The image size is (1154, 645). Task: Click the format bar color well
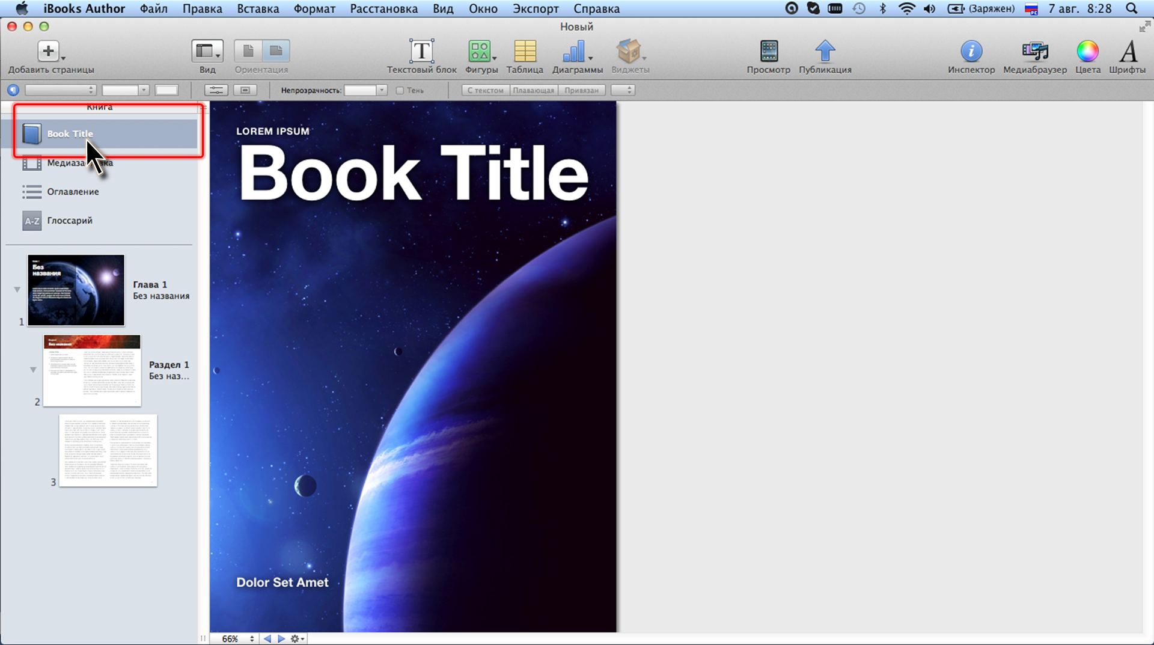(166, 90)
